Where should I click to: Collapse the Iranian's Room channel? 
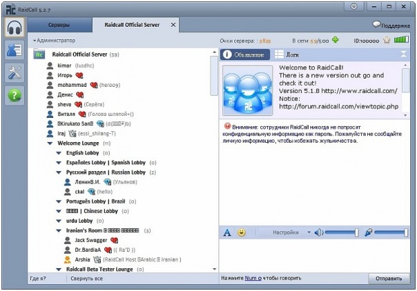[x=59, y=231]
